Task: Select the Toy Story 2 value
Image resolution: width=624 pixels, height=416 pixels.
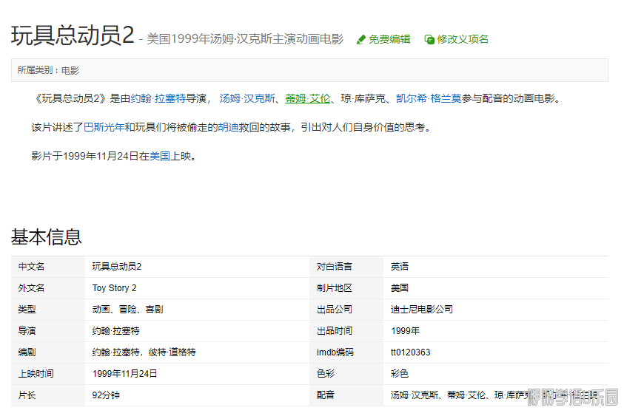Action: coord(114,288)
